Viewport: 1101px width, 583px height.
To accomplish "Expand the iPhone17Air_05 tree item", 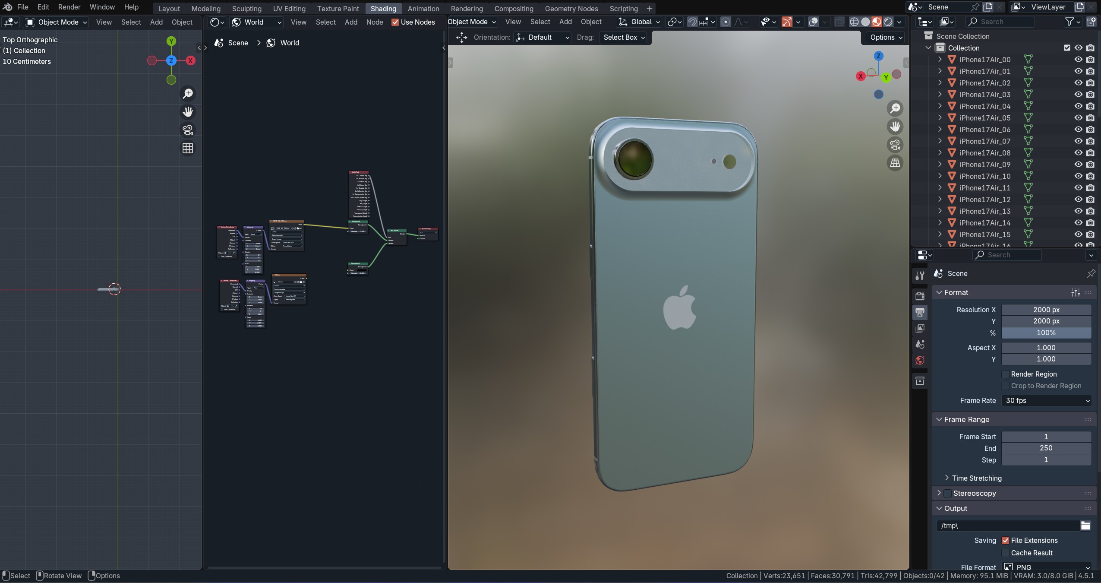I will (940, 118).
